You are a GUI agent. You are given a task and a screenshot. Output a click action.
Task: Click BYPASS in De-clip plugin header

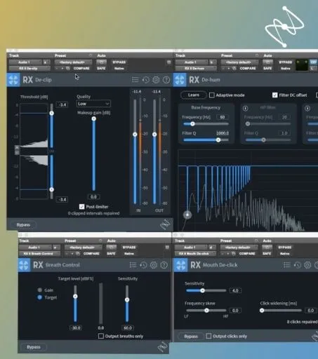119,62
